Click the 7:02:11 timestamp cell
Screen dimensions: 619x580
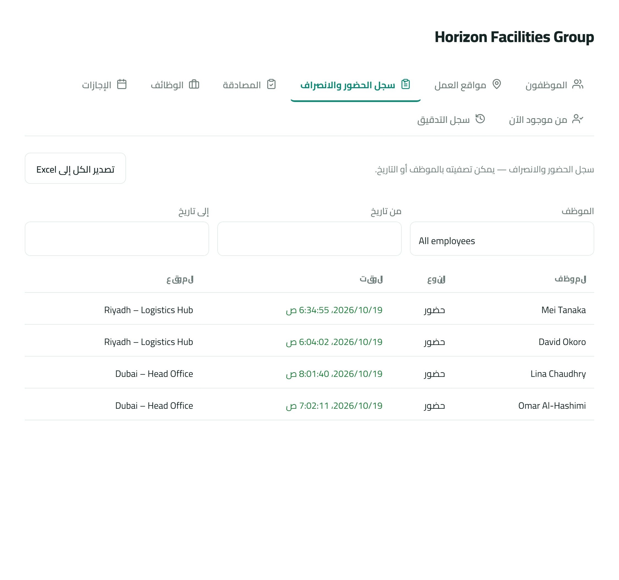(x=334, y=406)
